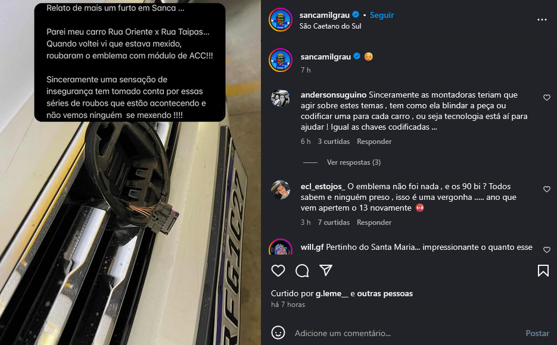Expand Ver respostas (3) replies
Viewport: 557px width, 345px height.
353,162
